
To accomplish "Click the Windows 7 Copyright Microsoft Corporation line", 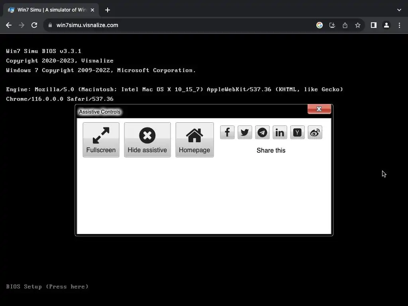I will coord(101,70).
